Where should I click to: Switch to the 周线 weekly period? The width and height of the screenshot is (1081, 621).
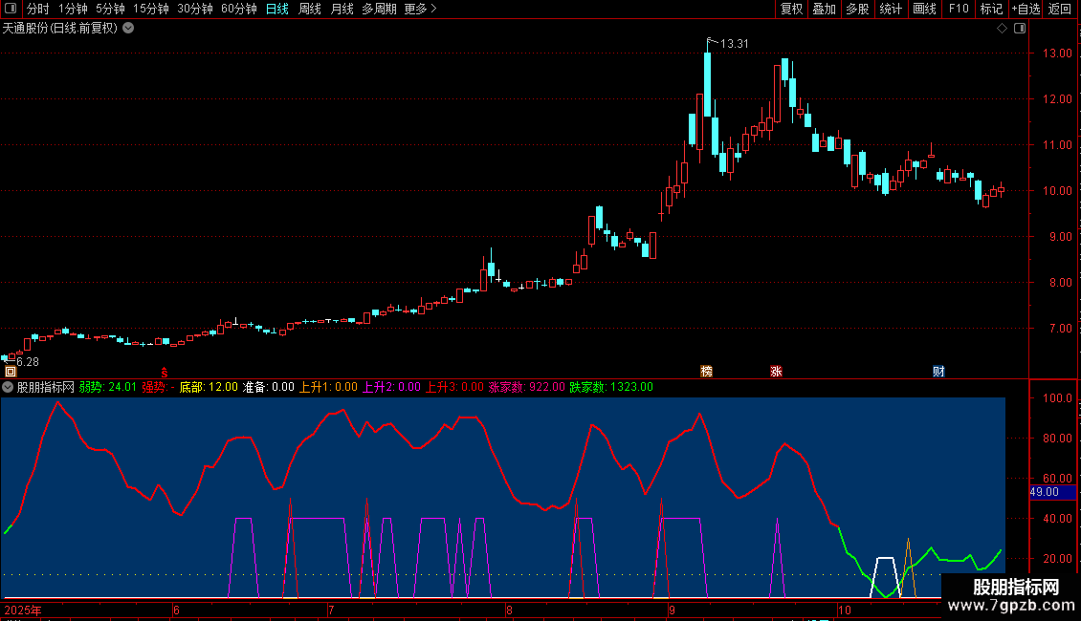[310, 10]
